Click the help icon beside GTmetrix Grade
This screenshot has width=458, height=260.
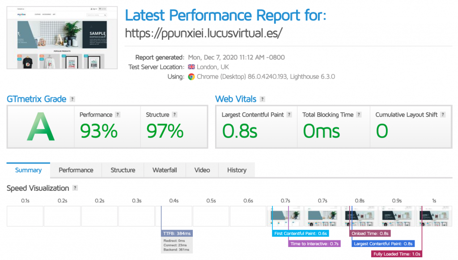72,99
